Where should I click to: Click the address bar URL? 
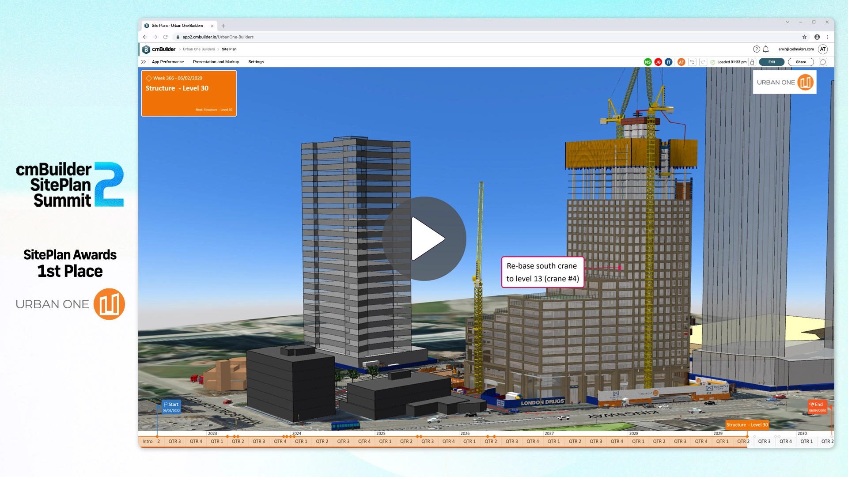(218, 37)
